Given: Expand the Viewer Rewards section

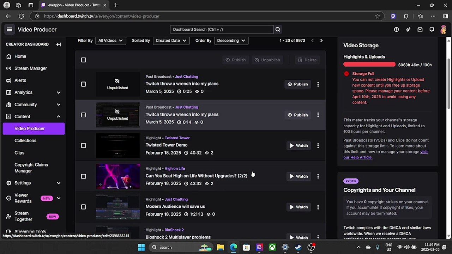Looking at the screenshot, I should [59, 198].
